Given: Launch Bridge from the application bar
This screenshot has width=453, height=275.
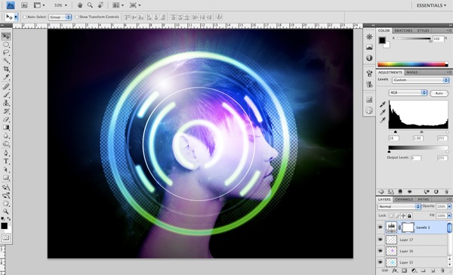Looking at the screenshot, I should 25,5.
